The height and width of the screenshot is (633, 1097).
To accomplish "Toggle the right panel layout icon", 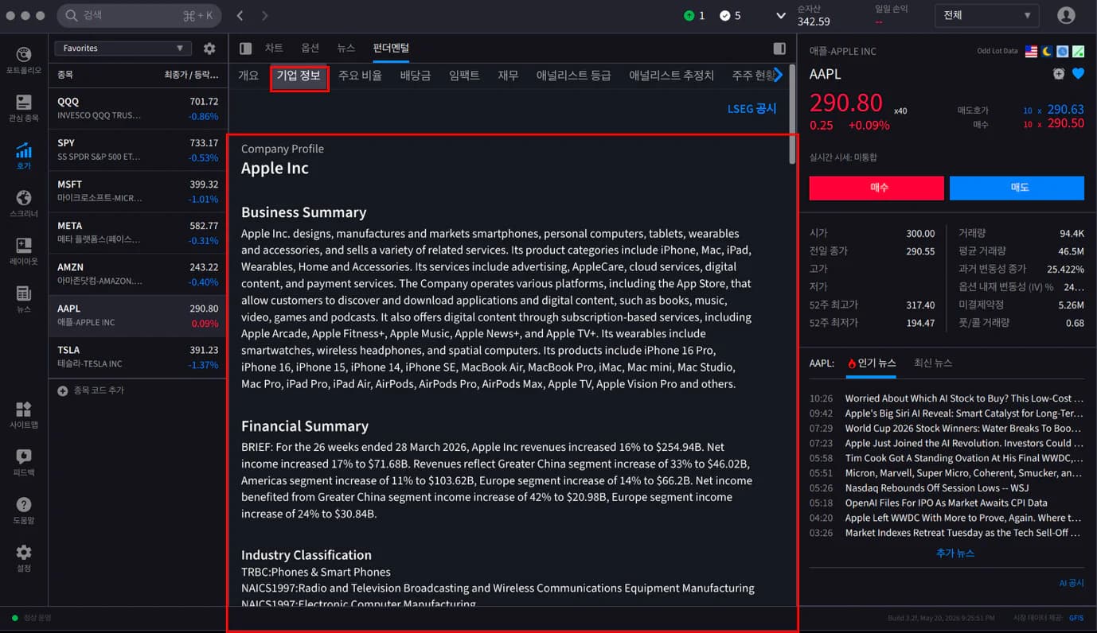I will tap(779, 49).
